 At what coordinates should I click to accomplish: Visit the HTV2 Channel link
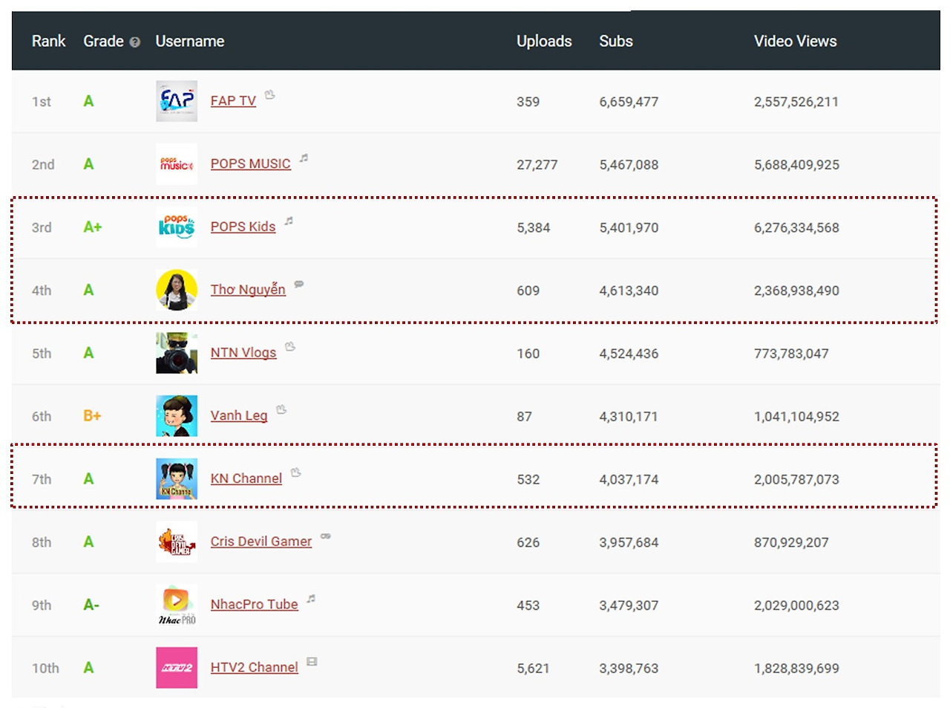click(x=254, y=667)
